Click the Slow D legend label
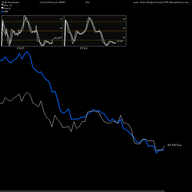Screen dimensions: 192x192 click(8, 5)
